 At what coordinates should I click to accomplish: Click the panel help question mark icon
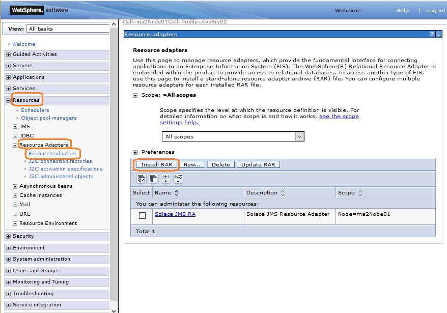click(432, 34)
